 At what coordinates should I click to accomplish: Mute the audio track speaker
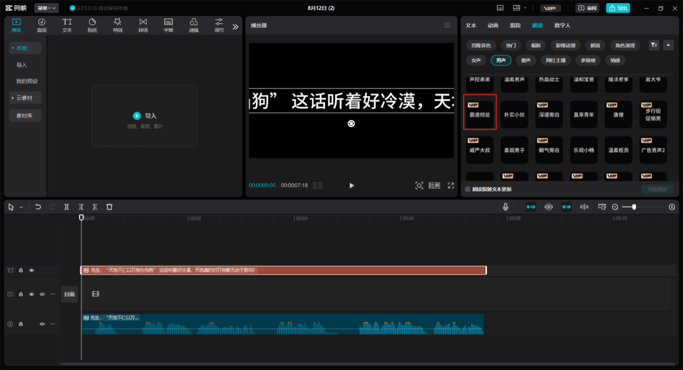(42, 324)
